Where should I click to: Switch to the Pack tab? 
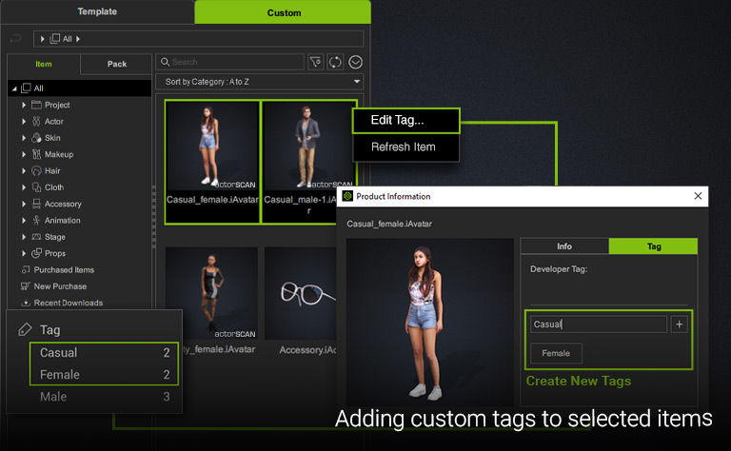click(x=116, y=64)
